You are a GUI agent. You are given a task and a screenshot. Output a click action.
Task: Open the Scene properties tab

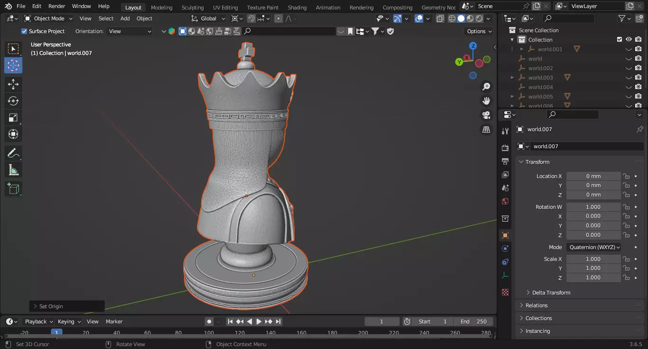coord(505,188)
